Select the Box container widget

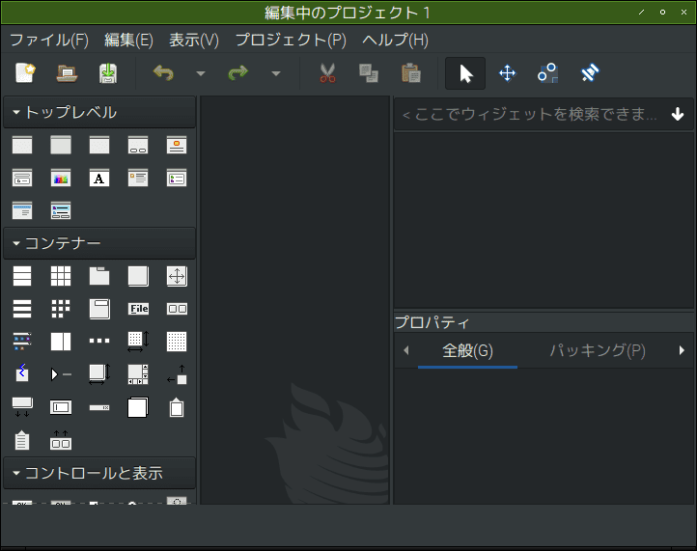coord(22,276)
